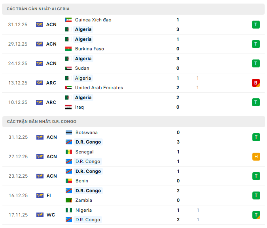Click the orange H draw result badge
The image size is (267, 228).
pyautogui.click(x=256, y=157)
